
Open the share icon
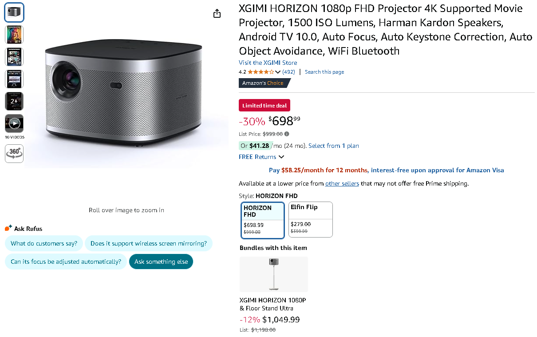pyautogui.click(x=217, y=13)
